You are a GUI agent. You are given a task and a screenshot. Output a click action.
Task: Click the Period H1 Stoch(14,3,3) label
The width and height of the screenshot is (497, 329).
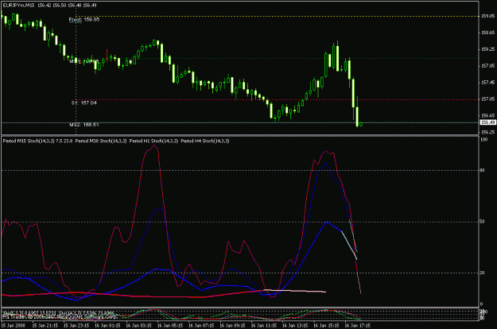[x=153, y=141]
